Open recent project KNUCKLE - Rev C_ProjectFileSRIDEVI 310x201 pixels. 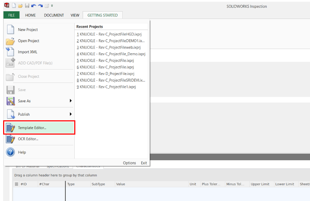(x=111, y=80)
